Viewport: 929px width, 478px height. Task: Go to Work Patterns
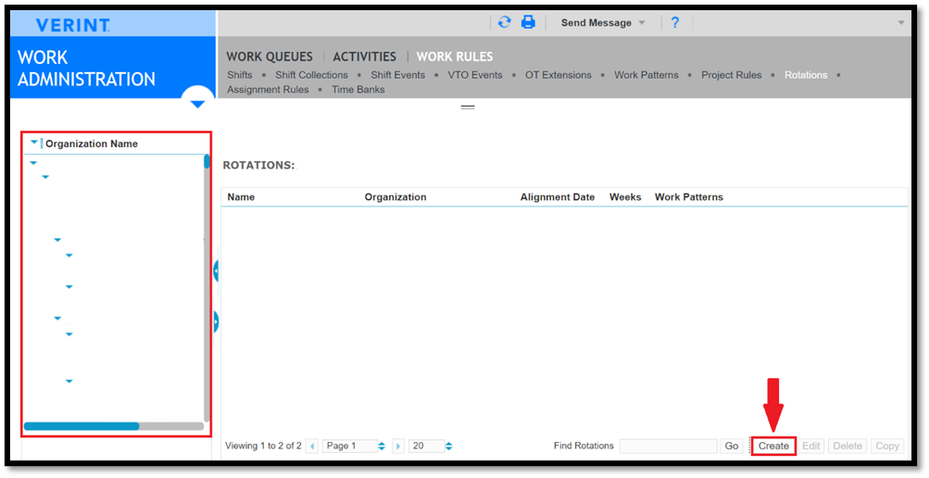click(x=647, y=75)
